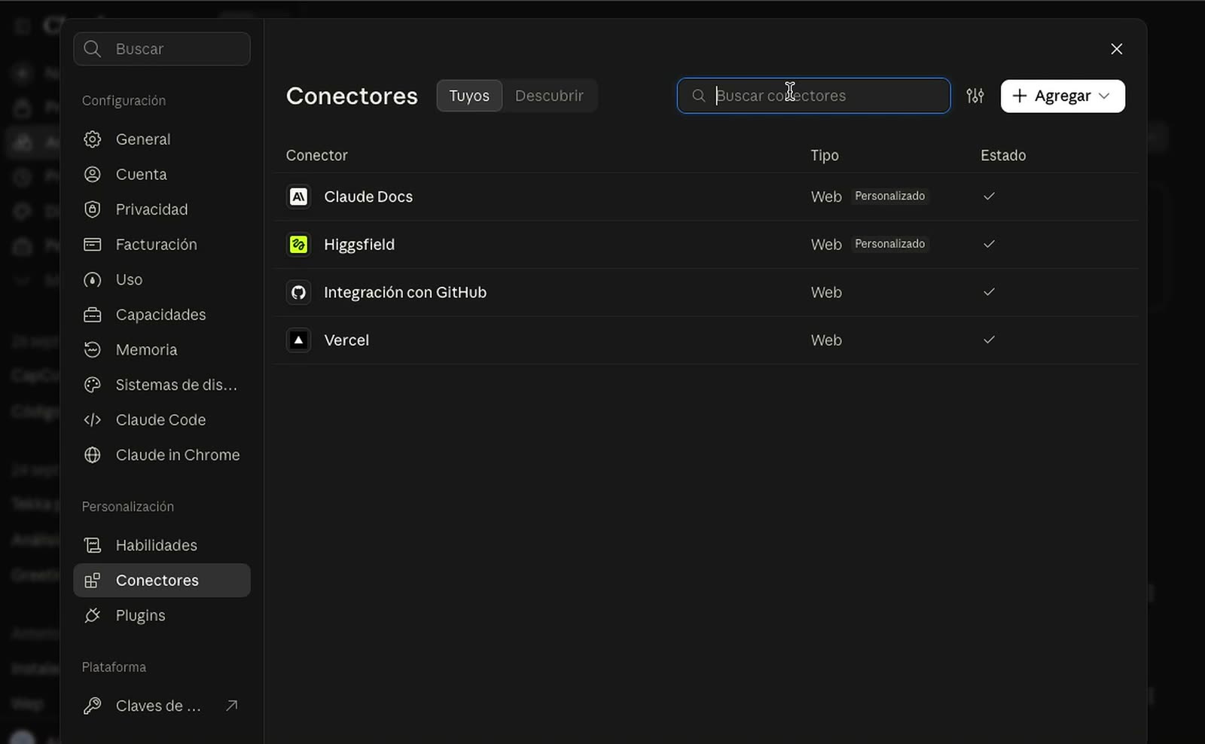Focus the sidebar Buscar field
Viewport: 1205px width, 744px height.
[x=162, y=49]
